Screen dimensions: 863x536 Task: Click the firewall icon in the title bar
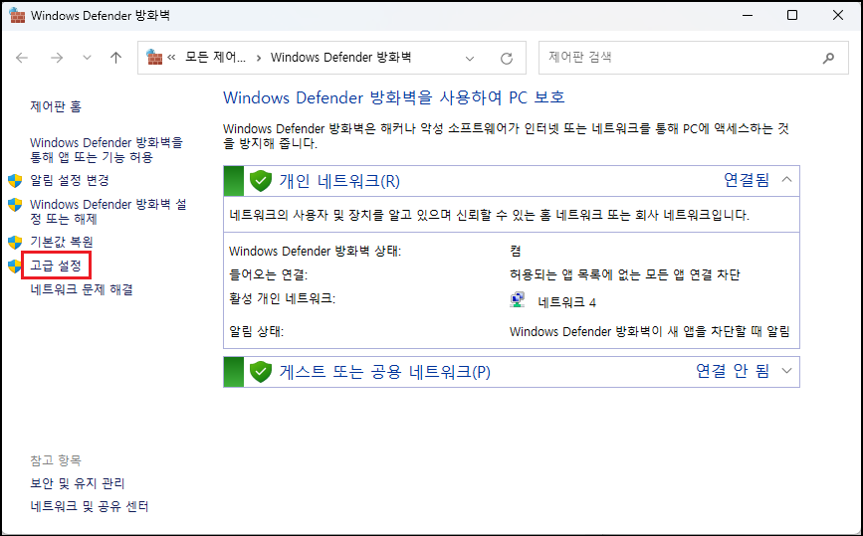tap(17, 15)
